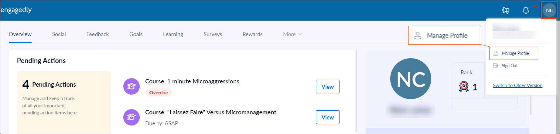560x134 pixels.
Task: Open the Feedback tab
Action: pyautogui.click(x=97, y=34)
